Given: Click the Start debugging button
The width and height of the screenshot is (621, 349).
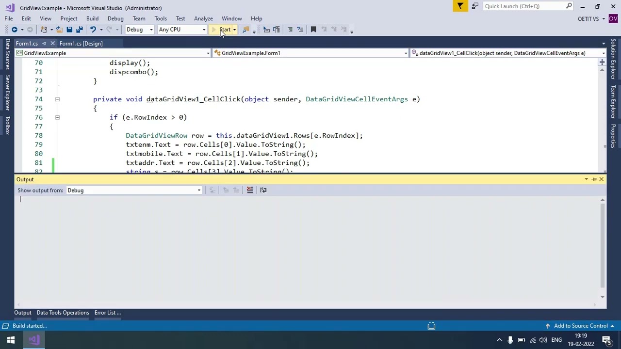Looking at the screenshot, I should tap(221, 30).
